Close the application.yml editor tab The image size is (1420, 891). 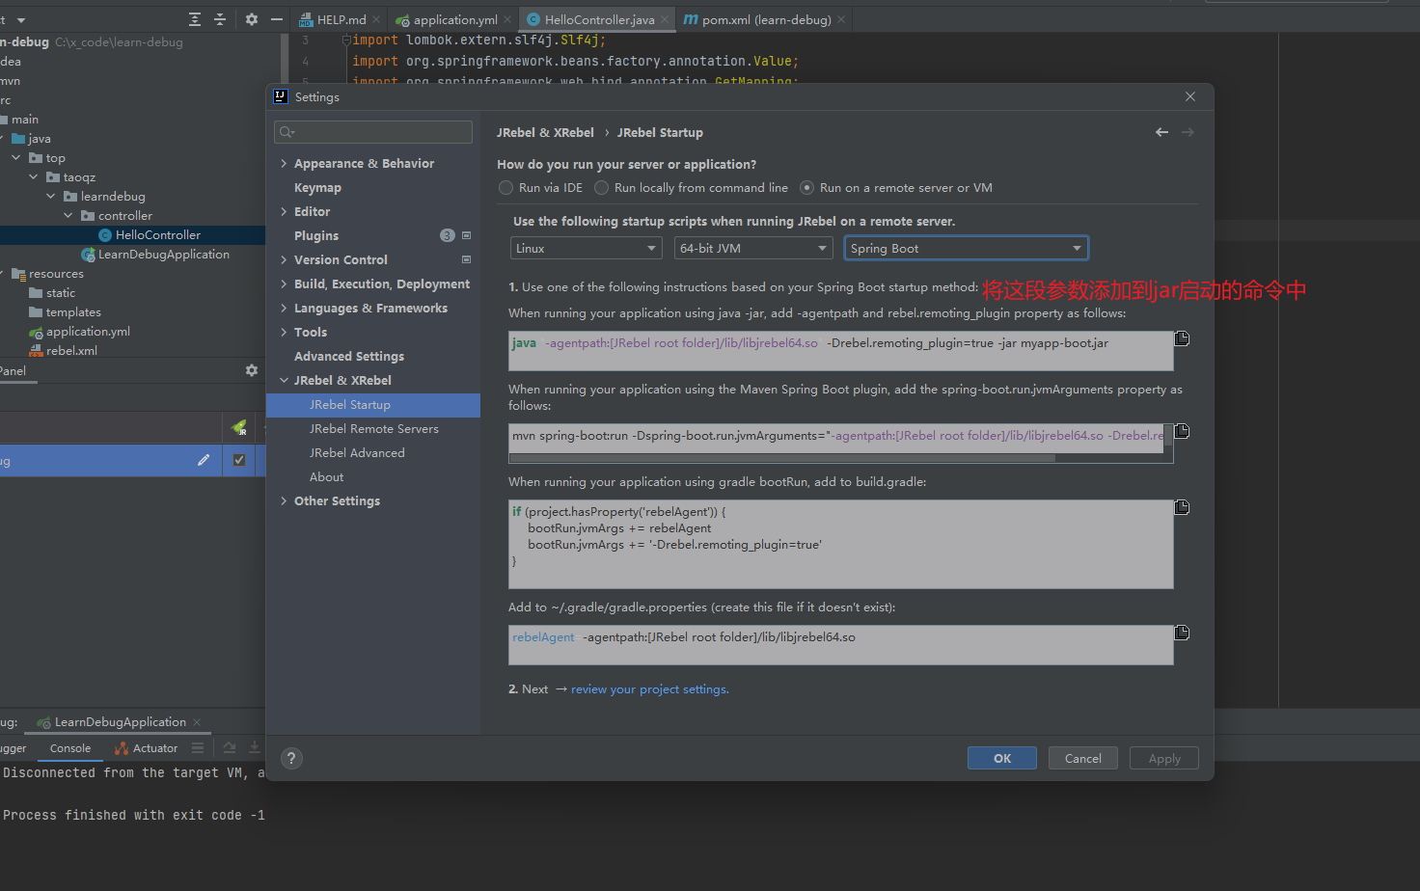[x=507, y=19]
